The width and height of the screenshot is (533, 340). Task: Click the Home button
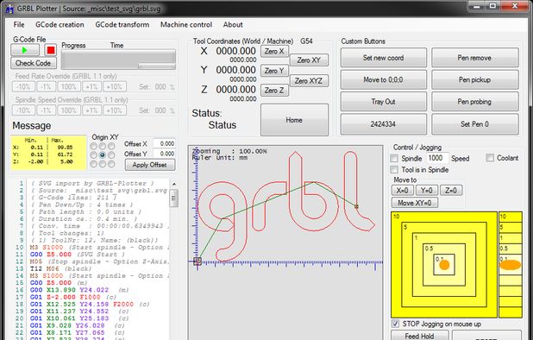click(294, 120)
